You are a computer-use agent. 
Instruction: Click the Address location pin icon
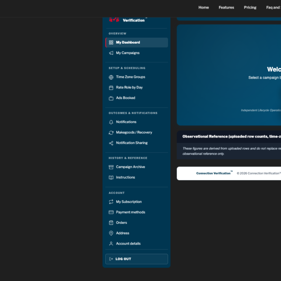click(x=111, y=233)
